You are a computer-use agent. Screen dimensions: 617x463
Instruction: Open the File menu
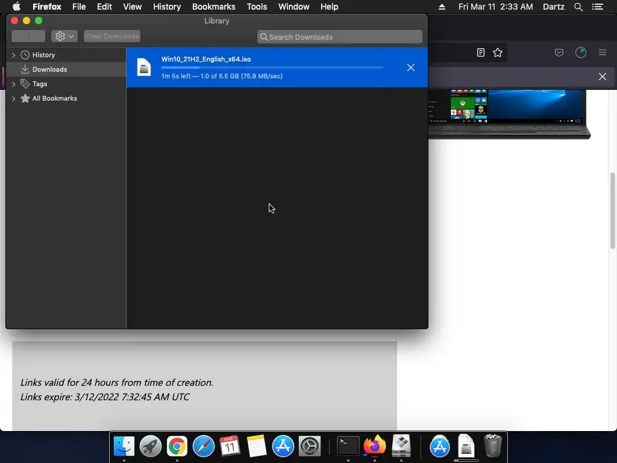pyautogui.click(x=79, y=7)
